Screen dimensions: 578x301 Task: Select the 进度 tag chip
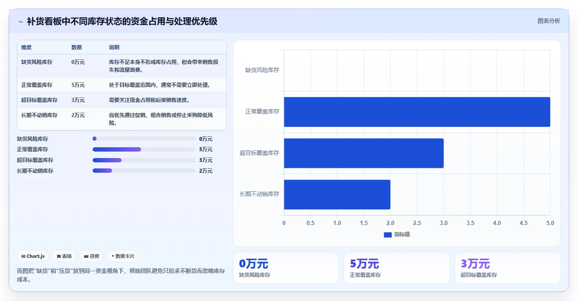click(91, 256)
